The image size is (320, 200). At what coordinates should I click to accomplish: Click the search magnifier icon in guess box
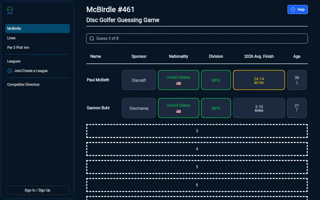click(x=92, y=38)
